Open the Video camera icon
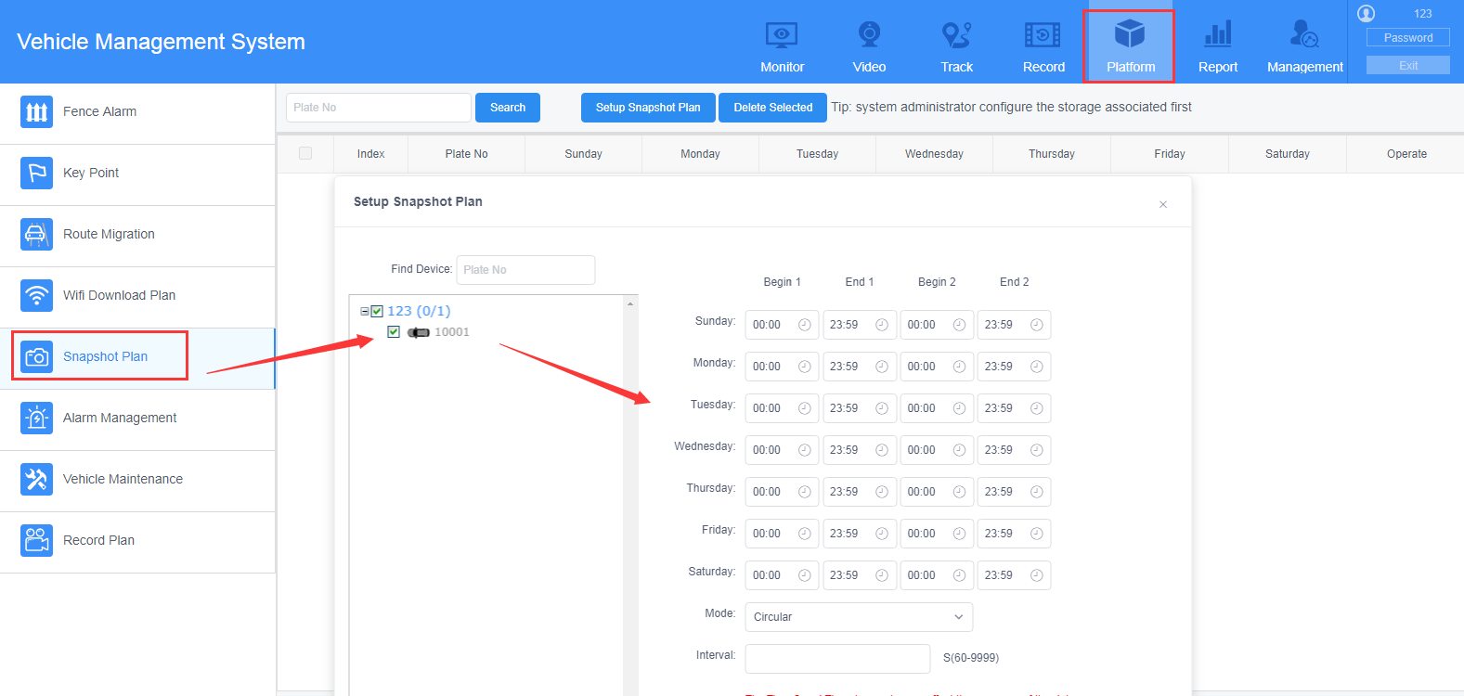This screenshot has width=1464, height=696. [869, 34]
